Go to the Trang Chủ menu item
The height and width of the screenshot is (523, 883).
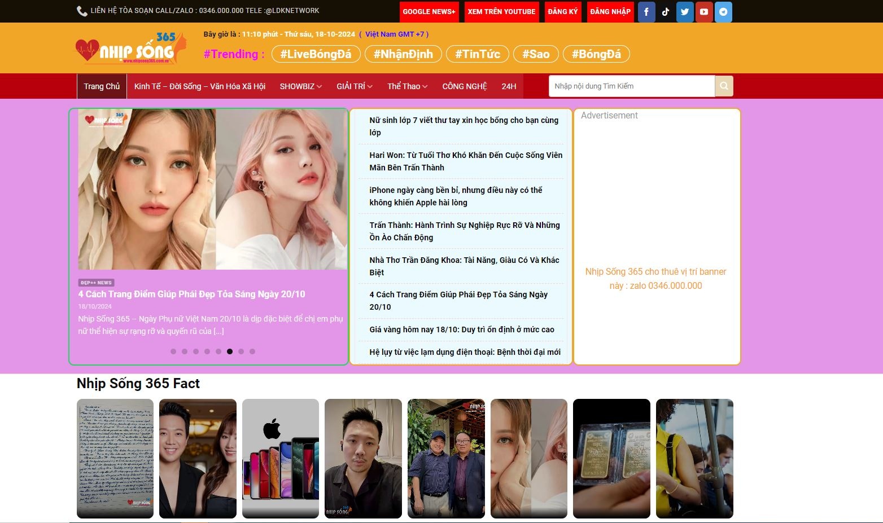click(102, 86)
